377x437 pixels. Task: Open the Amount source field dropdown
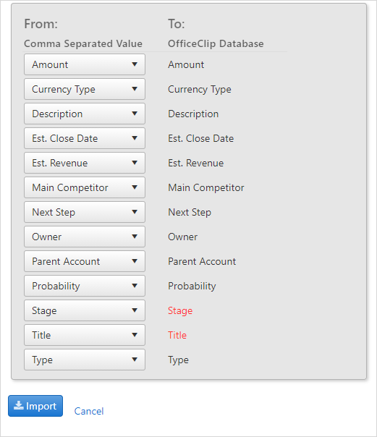pyautogui.click(x=85, y=64)
